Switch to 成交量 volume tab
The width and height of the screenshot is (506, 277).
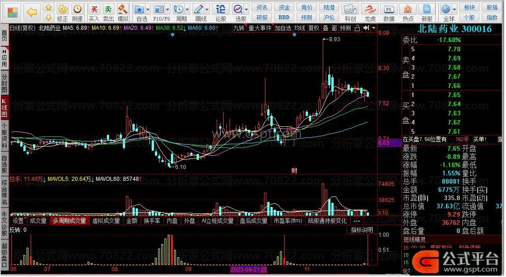[x=38, y=221]
